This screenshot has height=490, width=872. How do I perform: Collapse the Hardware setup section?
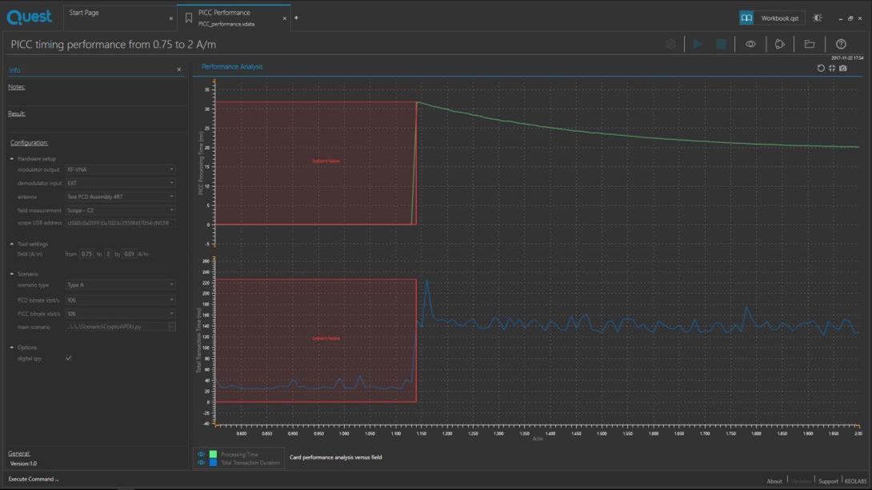pos(12,159)
